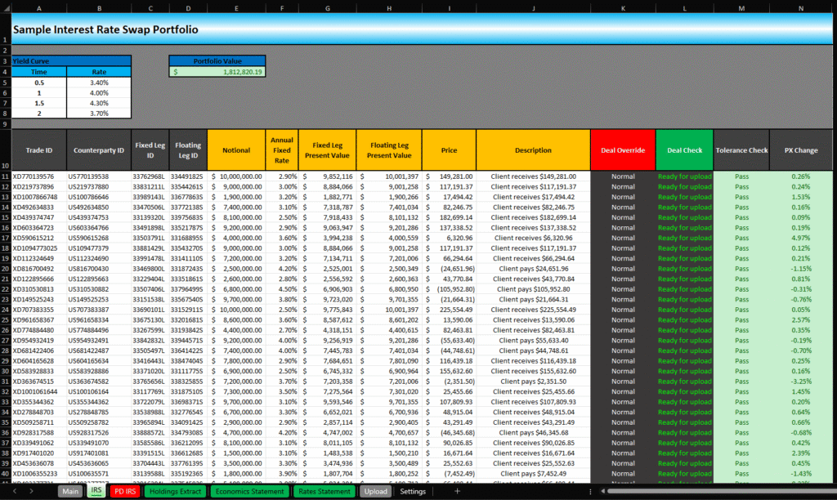The image size is (837, 500).
Task: Click the horizontal scrollbar thumb
Action: tap(721, 492)
